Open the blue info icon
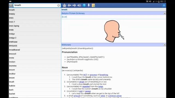Viewport: 175px width, 98px height. tap(84, 5)
